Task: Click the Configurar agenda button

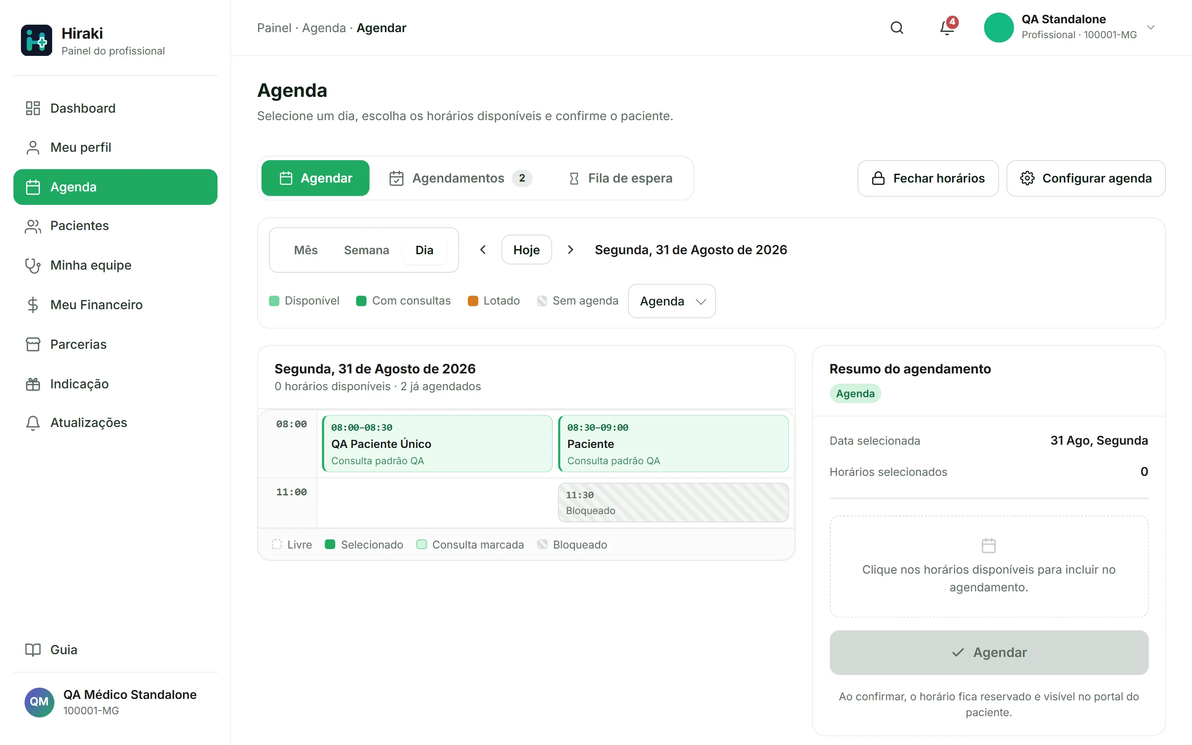Action: [1086, 178]
